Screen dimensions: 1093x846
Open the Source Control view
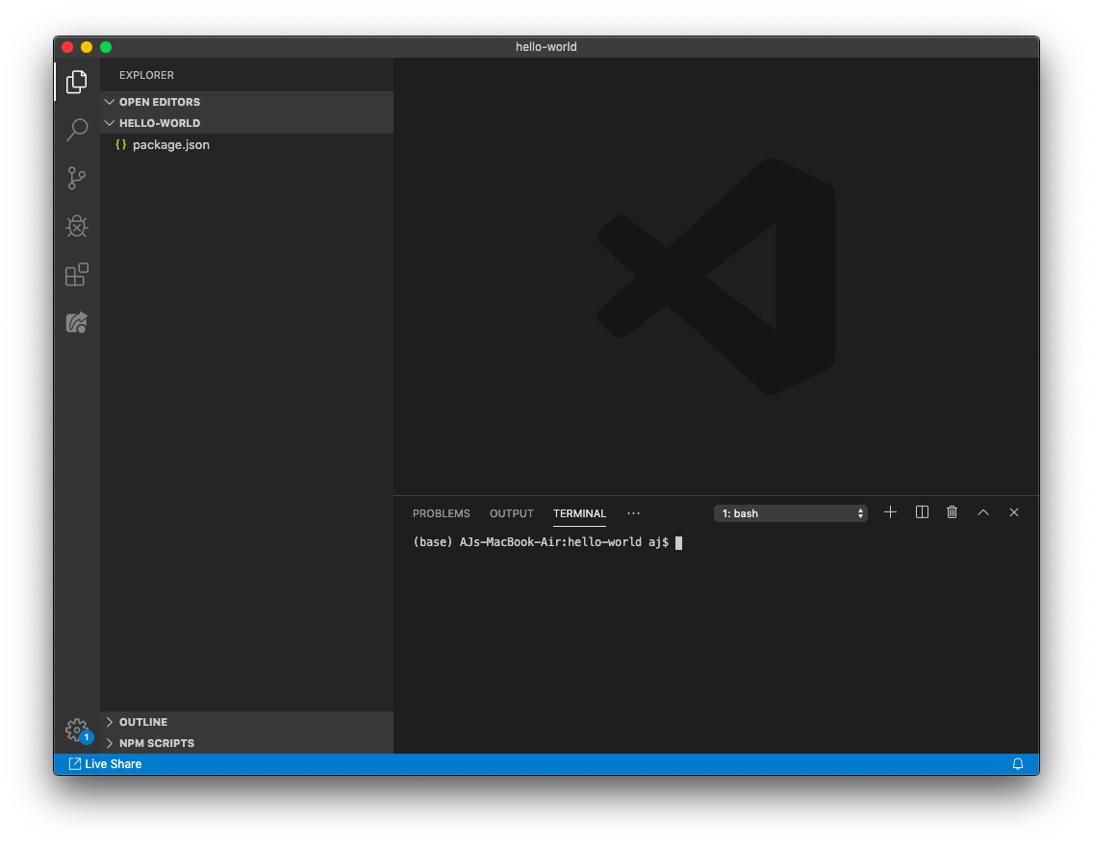point(77,178)
